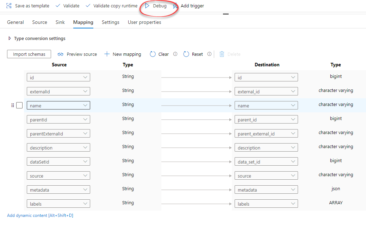The height and width of the screenshot is (226, 366).
Task: Open the data_set_id destination dropdown
Action: 266,161
